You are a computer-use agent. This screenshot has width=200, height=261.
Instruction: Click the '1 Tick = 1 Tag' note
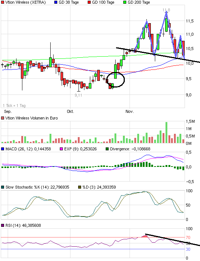tap(14, 106)
